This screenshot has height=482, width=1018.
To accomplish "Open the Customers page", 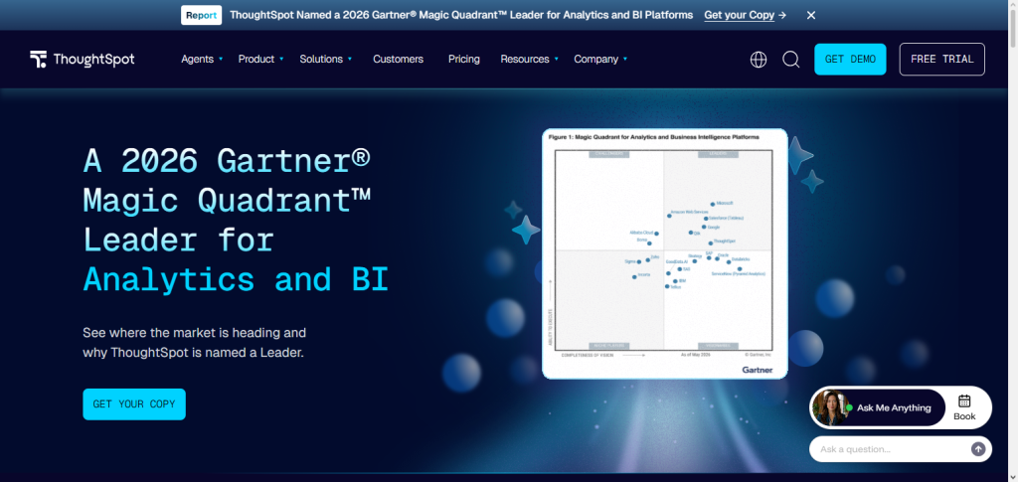I will click(x=398, y=59).
